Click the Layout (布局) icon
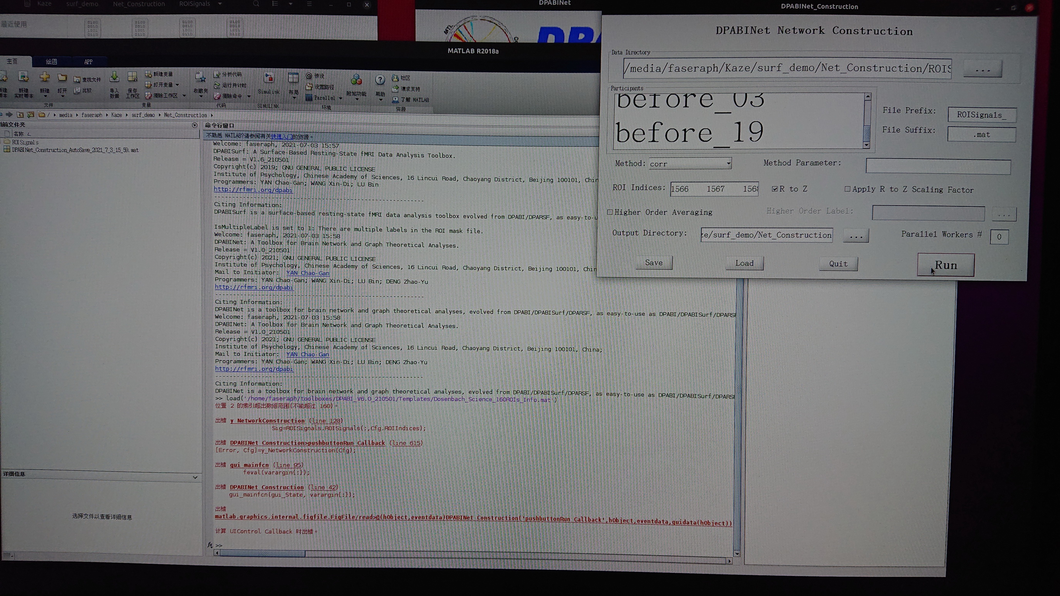 pos(294,78)
